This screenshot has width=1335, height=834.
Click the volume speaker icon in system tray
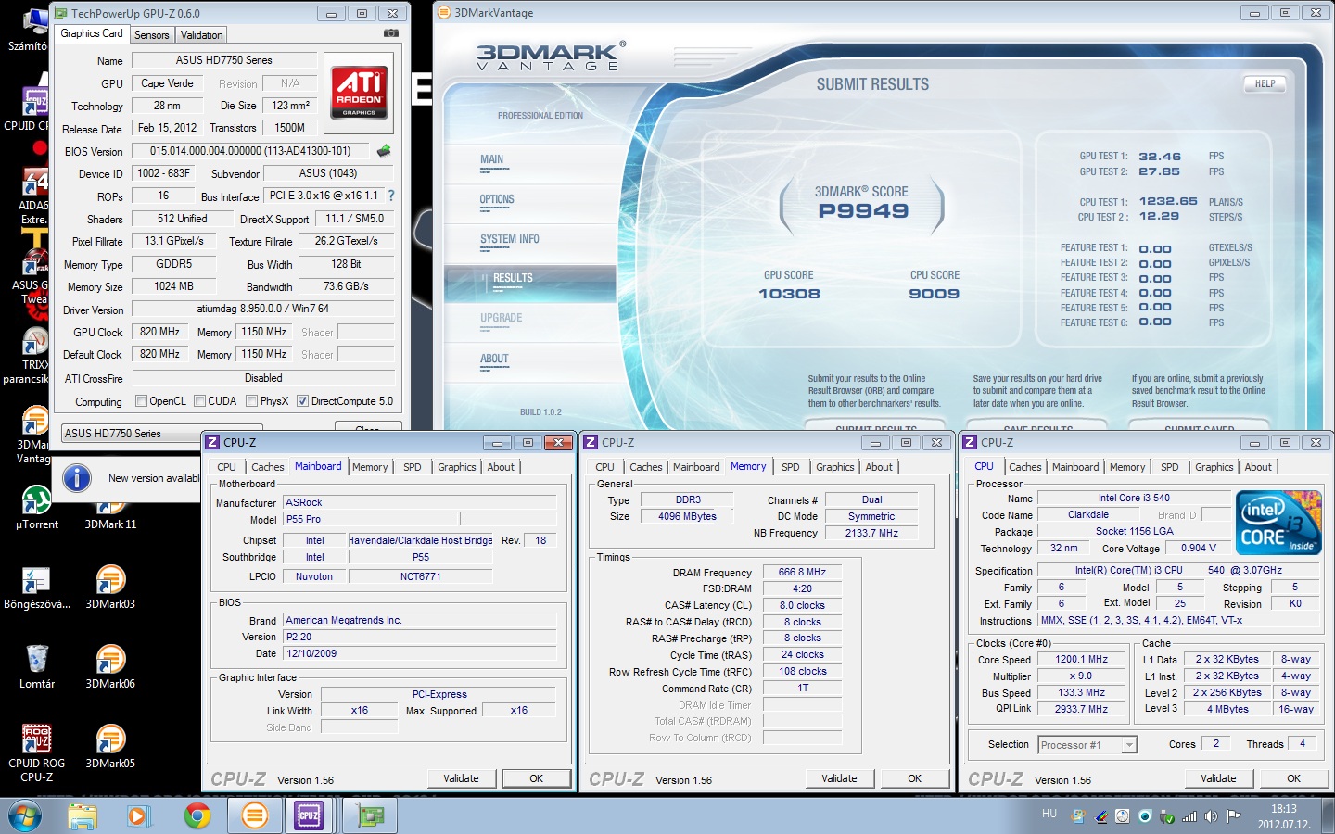tap(1211, 816)
